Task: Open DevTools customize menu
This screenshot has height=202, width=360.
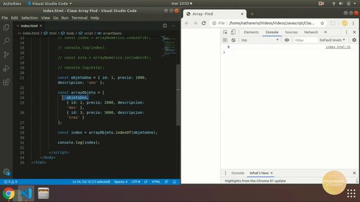Action: (x=346, y=33)
